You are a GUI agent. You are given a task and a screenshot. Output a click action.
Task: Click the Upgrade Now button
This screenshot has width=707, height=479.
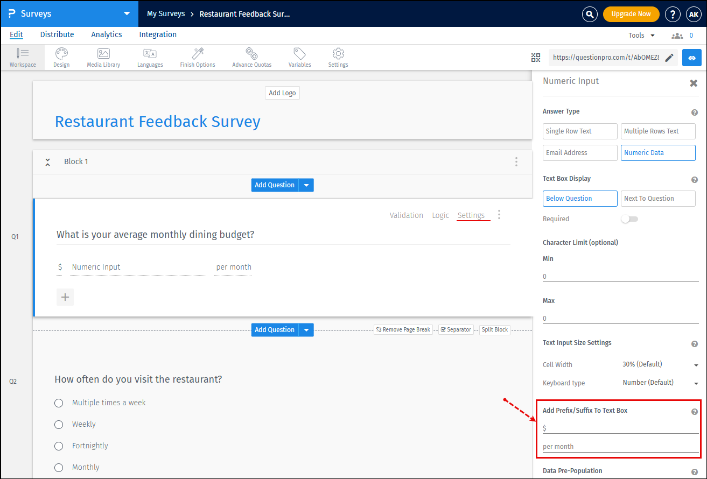(x=631, y=14)
